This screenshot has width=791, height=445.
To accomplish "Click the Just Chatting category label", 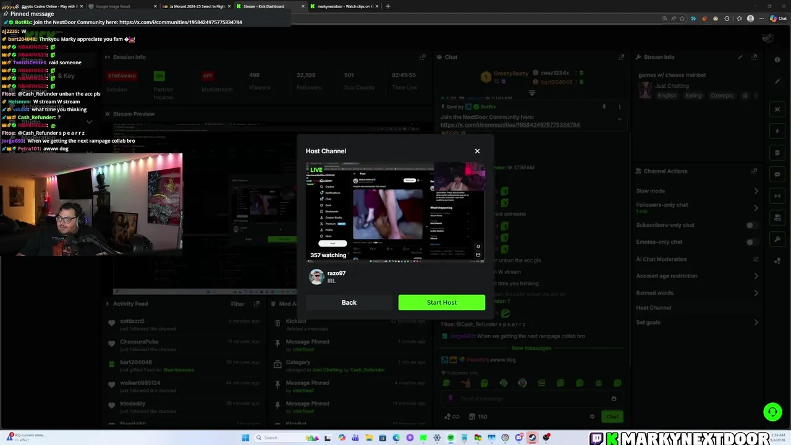I will point(672,86).
